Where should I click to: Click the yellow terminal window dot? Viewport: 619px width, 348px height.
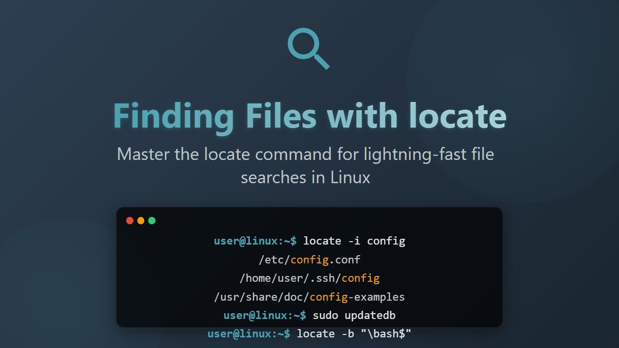click(x=141, y=220)
